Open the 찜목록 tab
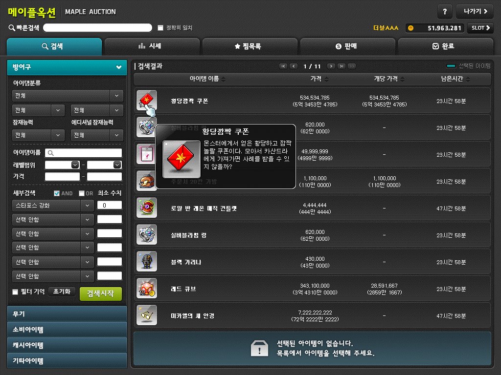This screenshot has width=501, height=375. pyautogui.click(x=250, y=46)
